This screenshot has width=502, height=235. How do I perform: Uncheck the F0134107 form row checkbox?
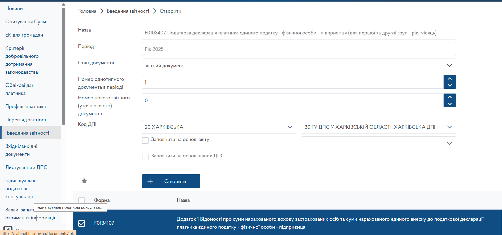coord(82,223)
